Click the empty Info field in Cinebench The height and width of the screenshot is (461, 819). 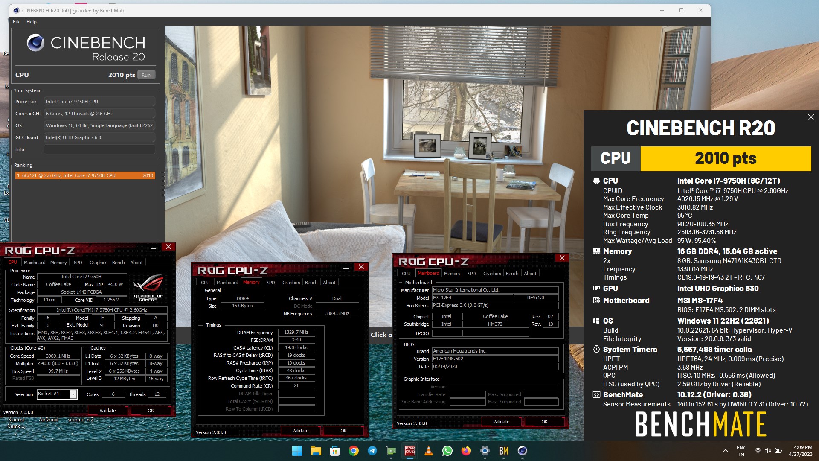(99, 149)
